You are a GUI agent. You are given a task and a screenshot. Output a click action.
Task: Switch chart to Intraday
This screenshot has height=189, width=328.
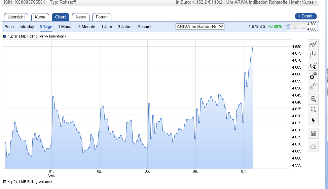(x=27, y=27)
